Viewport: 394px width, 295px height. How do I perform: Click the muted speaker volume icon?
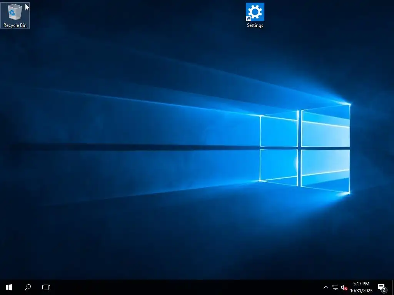[344, 287]
